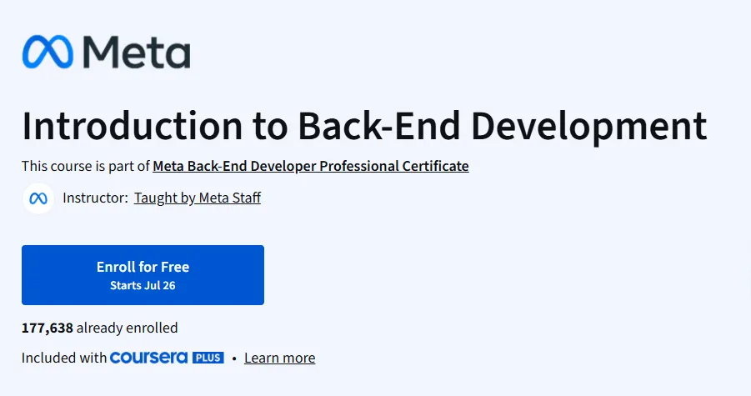Click the word 'Development' in the title
The image size is (751, 396).
click(x=589, y=127)
